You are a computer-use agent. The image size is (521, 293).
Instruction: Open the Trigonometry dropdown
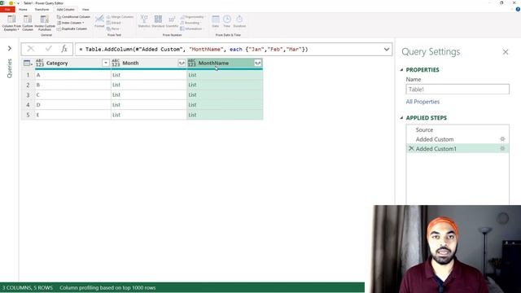192,16
